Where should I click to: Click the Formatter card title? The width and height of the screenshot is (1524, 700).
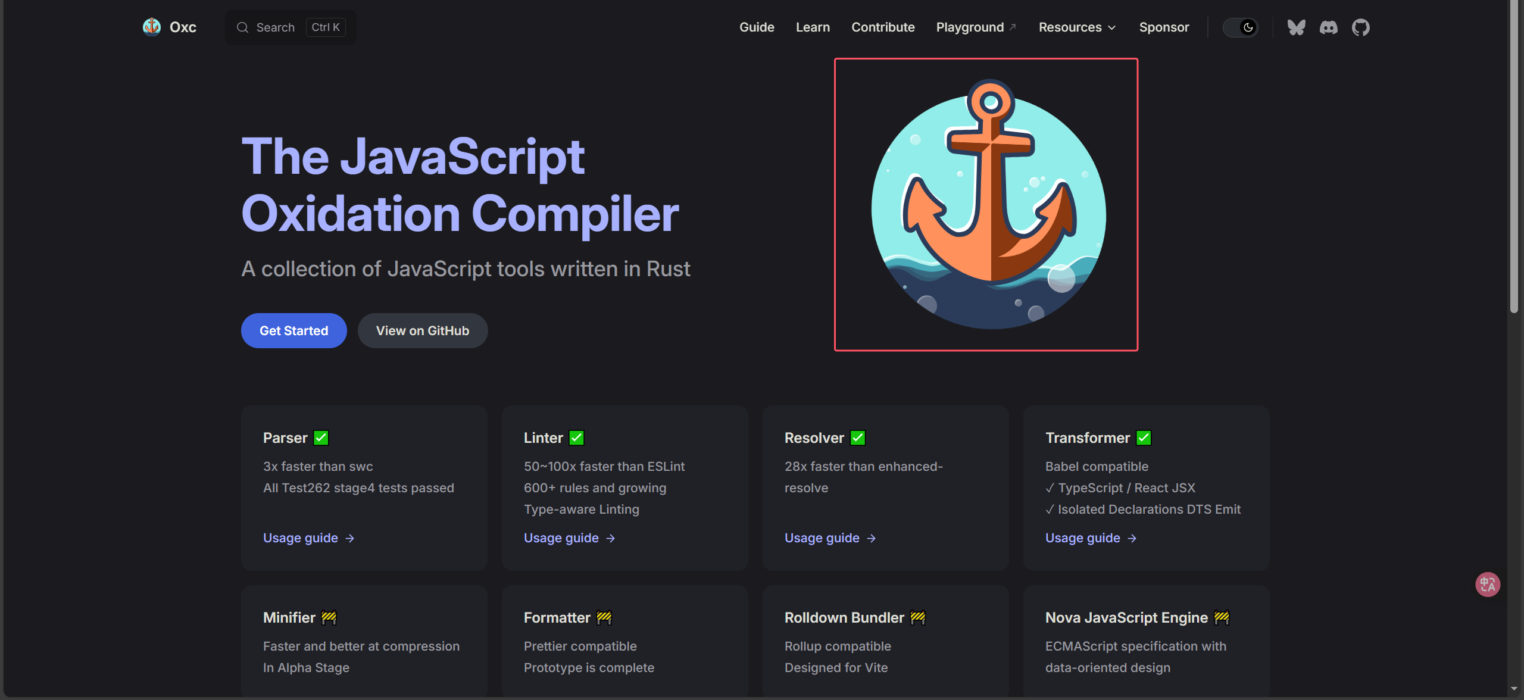tap(557, 617)
